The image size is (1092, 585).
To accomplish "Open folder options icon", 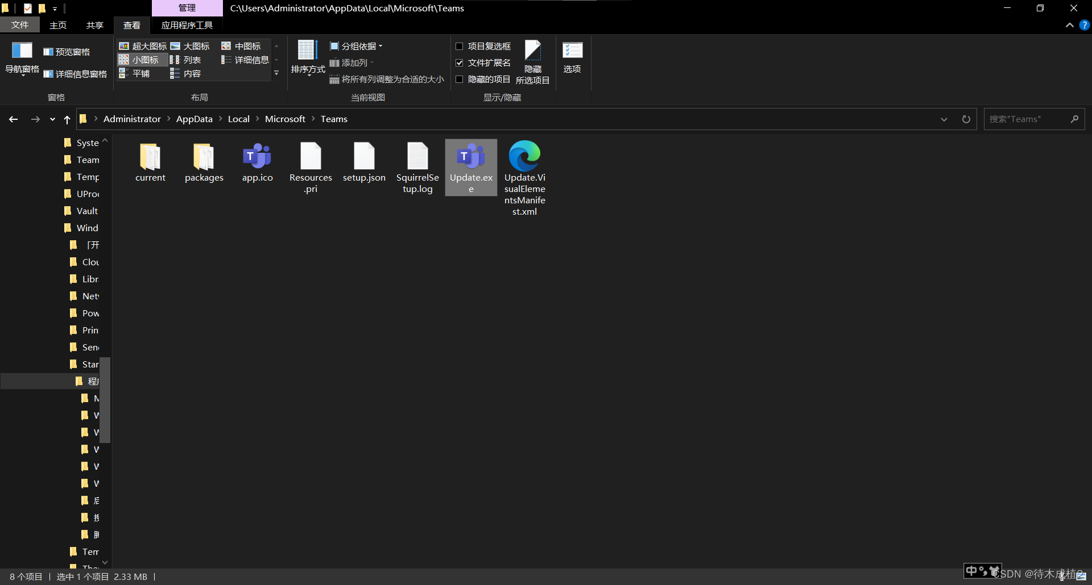I will coord(572,57).
